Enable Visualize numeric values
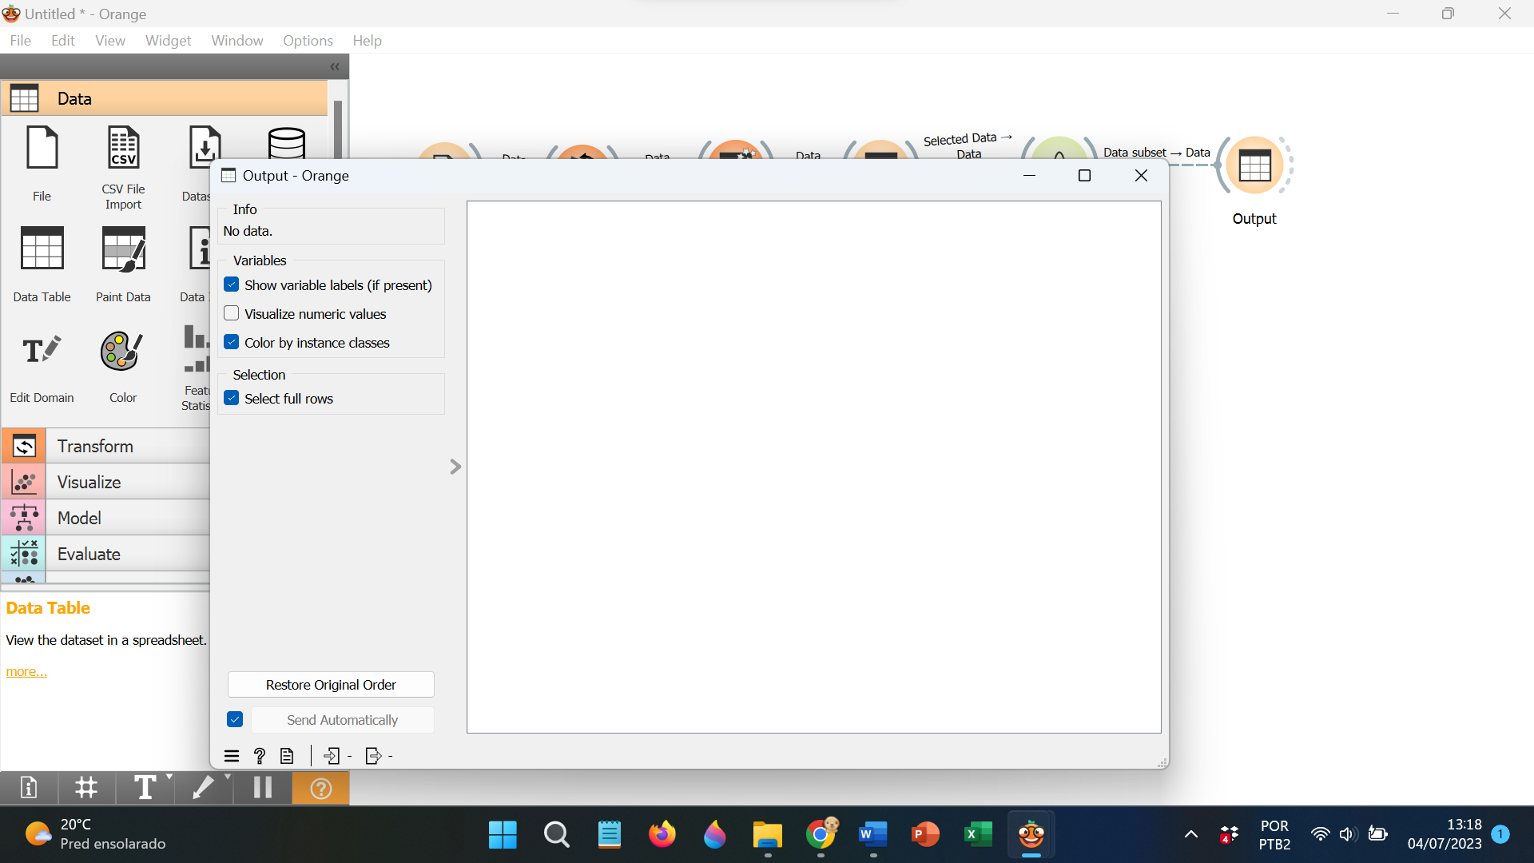The image size is (1534, 863). 231,313
